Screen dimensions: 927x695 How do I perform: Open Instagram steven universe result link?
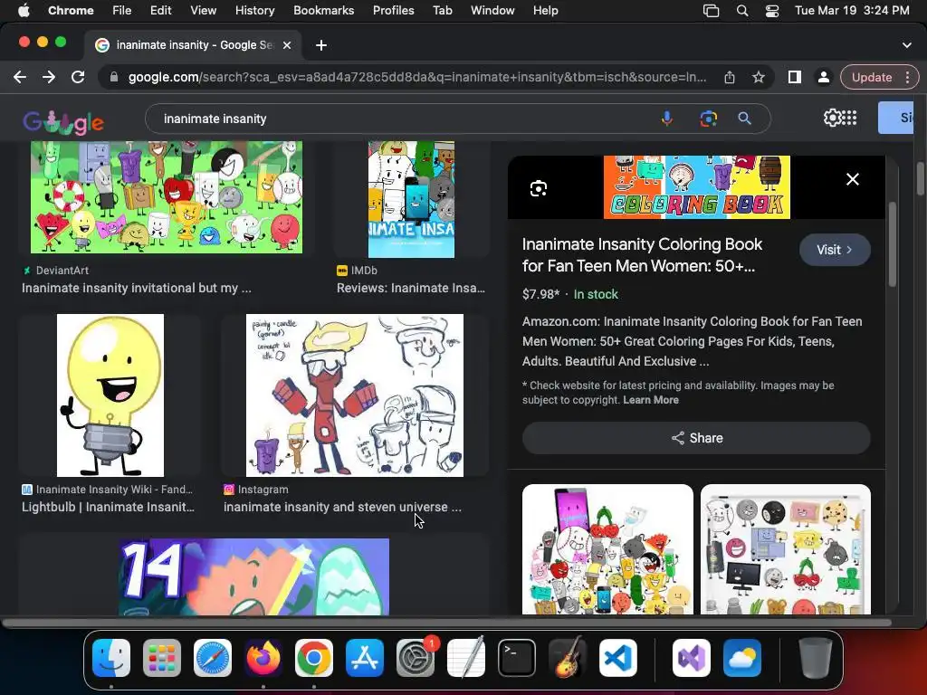[x=342, y=507]
